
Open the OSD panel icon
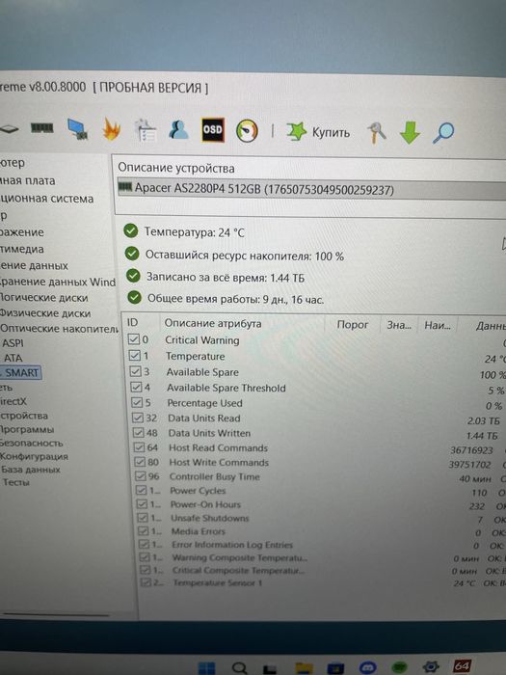[213, 129]
